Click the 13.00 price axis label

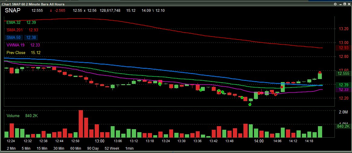coord(344,43)
